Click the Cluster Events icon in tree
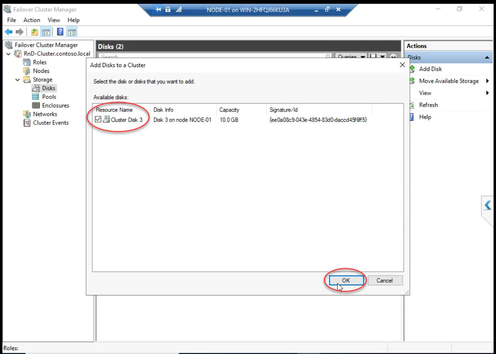This screenshot has height=354, width=496. click(x=26, y=123)
